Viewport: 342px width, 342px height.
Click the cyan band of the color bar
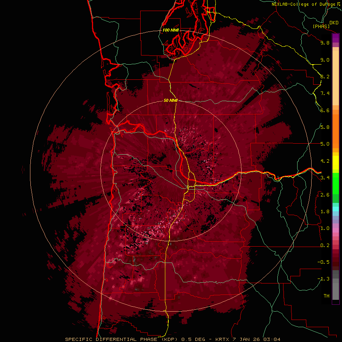[x=336, y=209]
